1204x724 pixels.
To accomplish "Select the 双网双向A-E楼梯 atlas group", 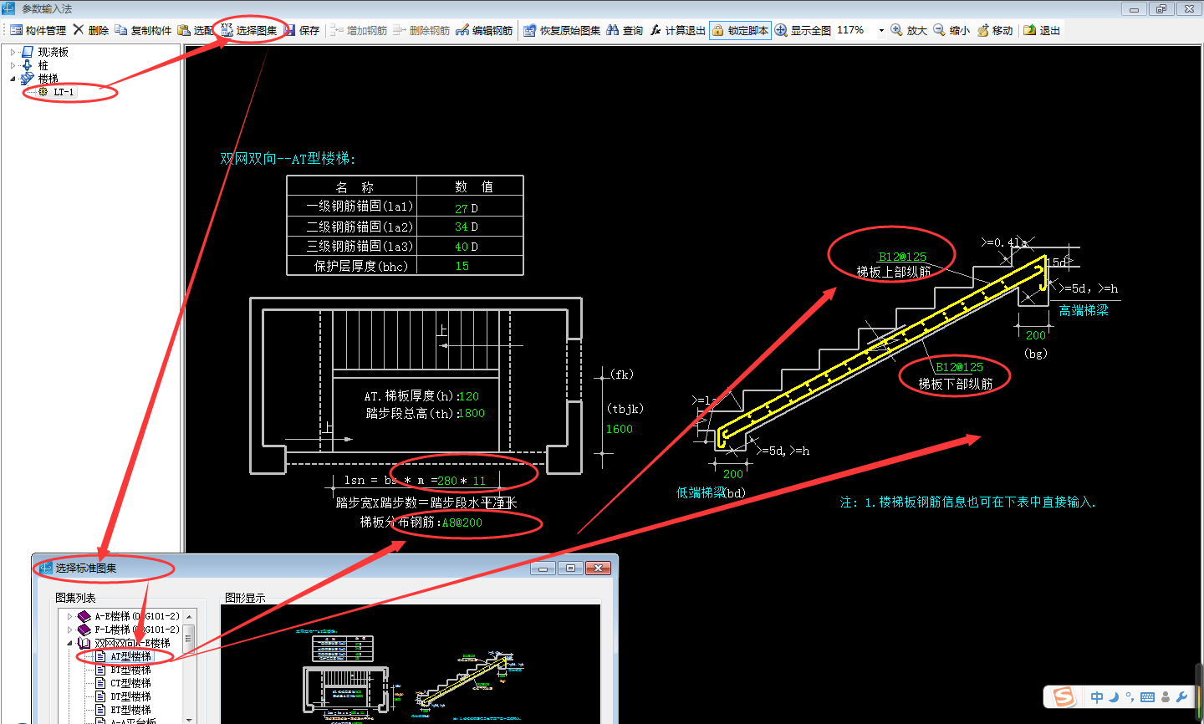I will click(x=132, y=643).
